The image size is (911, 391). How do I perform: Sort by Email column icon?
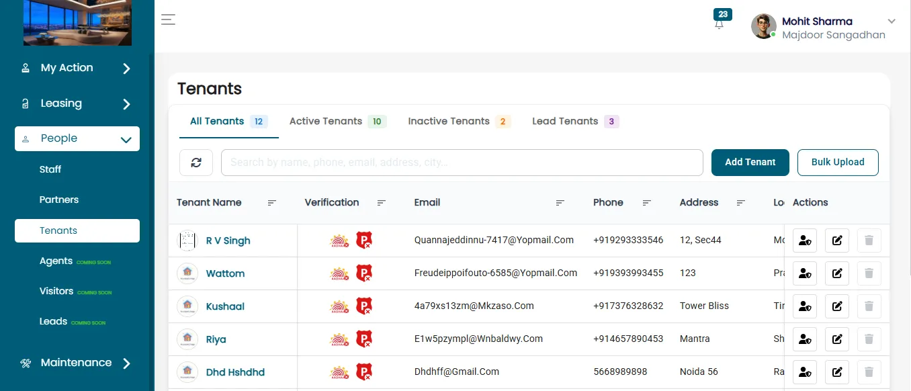tap(560, 203)
